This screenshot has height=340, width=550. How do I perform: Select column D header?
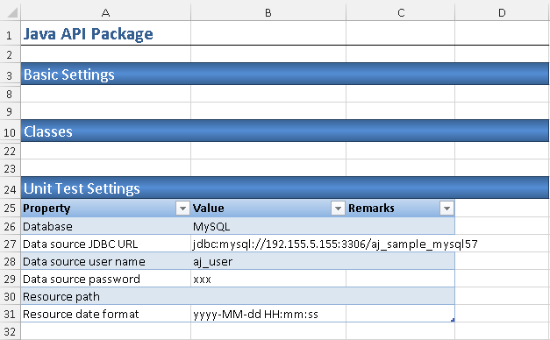pyautogui.click(x=503, y=12)
